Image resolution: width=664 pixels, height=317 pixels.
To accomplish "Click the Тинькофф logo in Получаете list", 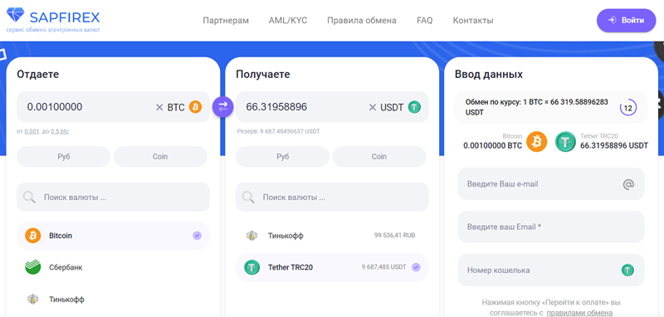I will coord(251,236).
